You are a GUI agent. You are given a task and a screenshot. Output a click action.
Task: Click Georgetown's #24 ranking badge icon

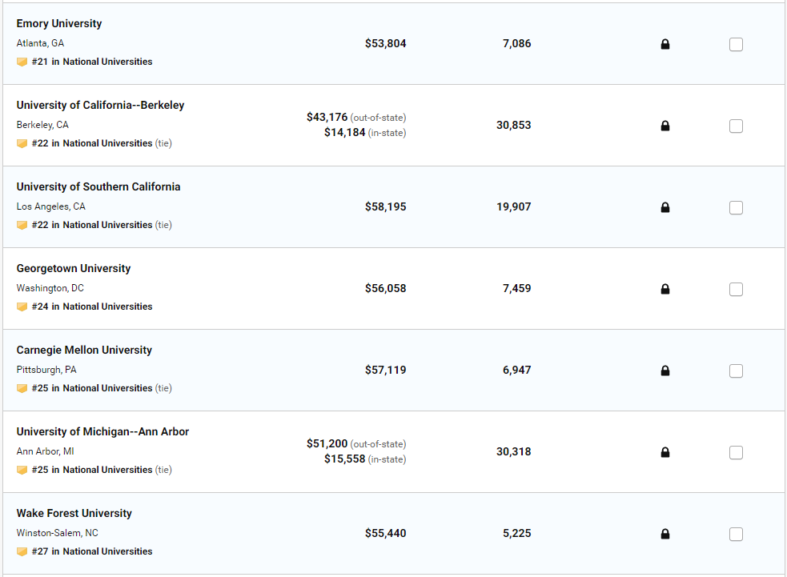click(x=22, y=307)
